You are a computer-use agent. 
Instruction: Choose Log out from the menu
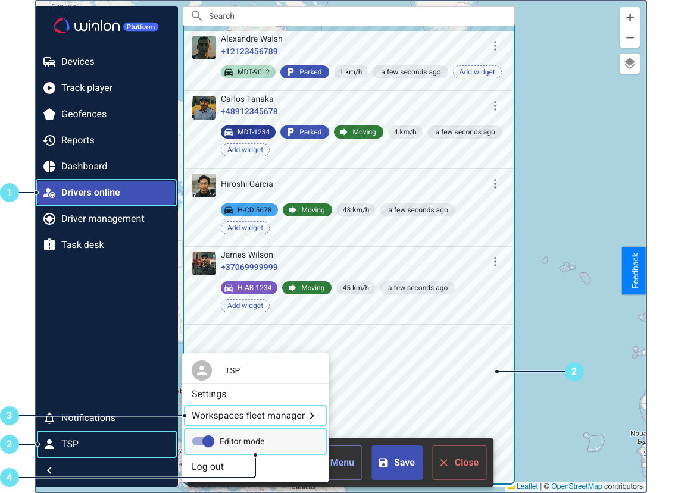pos(208,467)
